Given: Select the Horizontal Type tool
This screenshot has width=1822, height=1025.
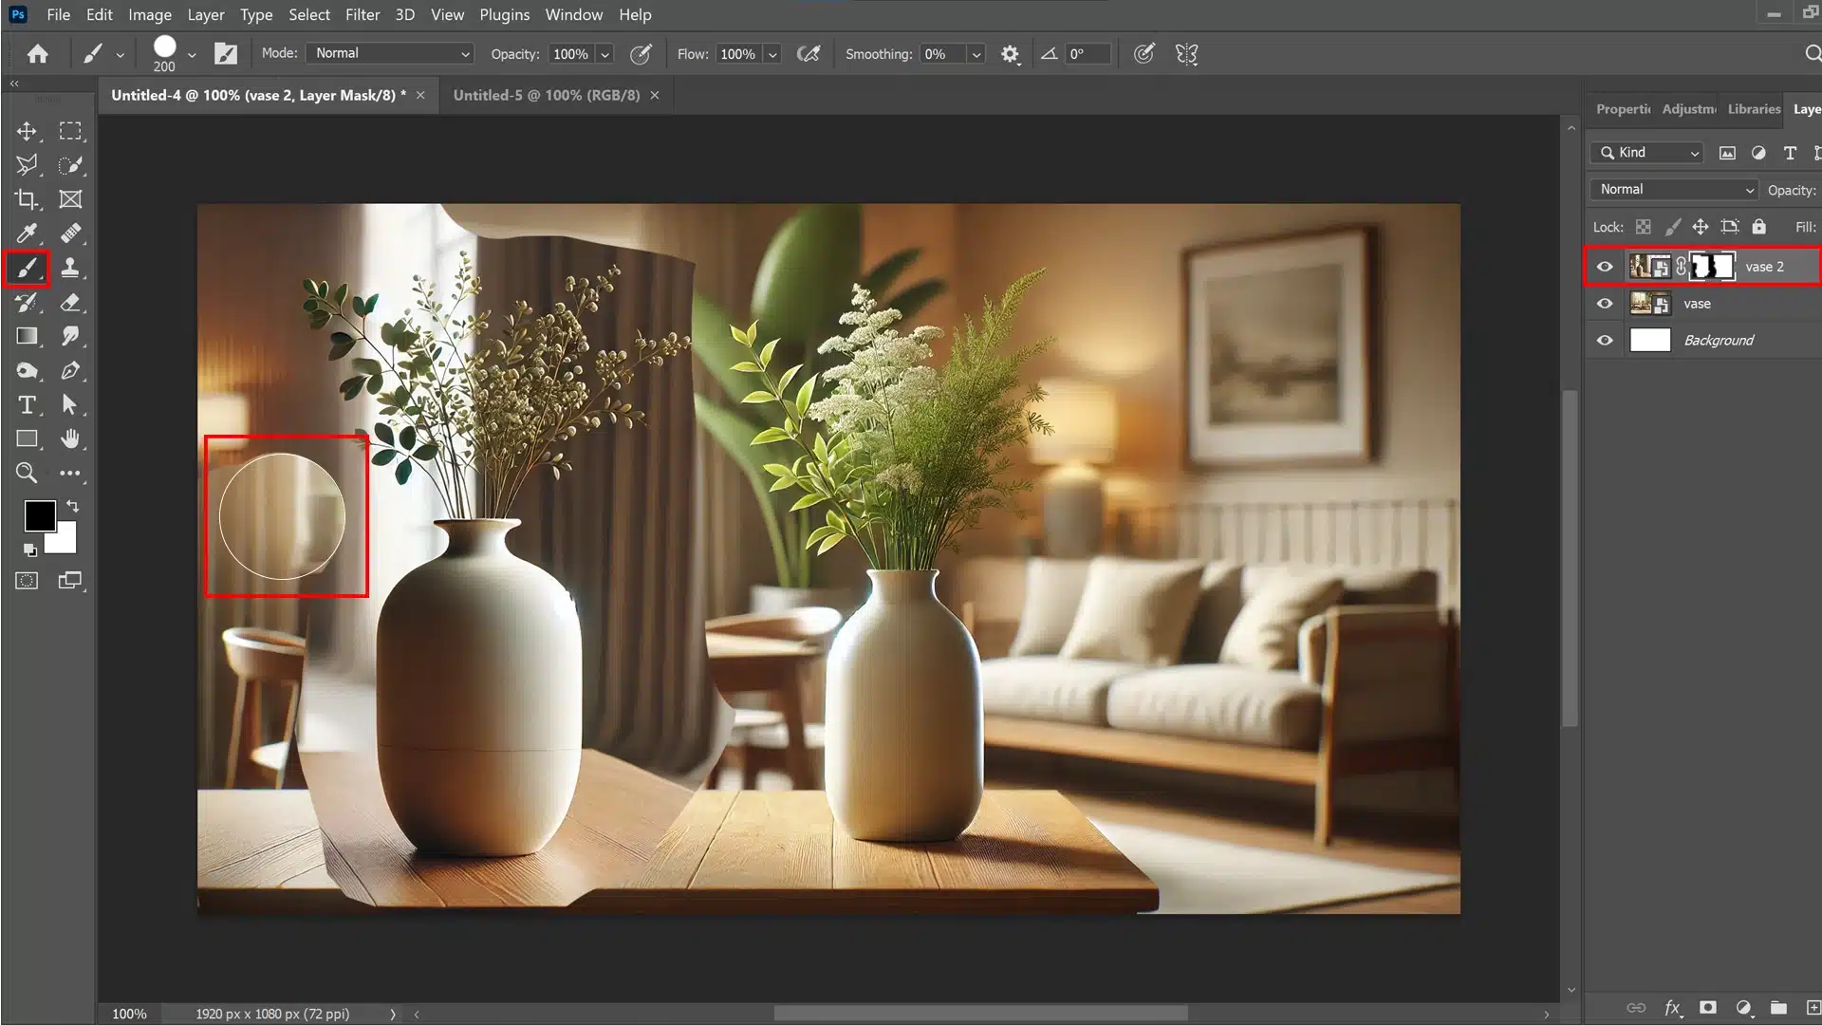Looking at the screenshot, I should coord(27,405).
